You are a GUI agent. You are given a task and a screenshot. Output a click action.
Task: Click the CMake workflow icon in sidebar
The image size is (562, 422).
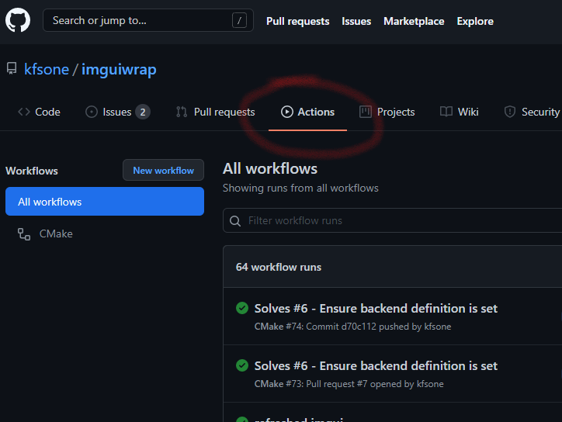24,234
